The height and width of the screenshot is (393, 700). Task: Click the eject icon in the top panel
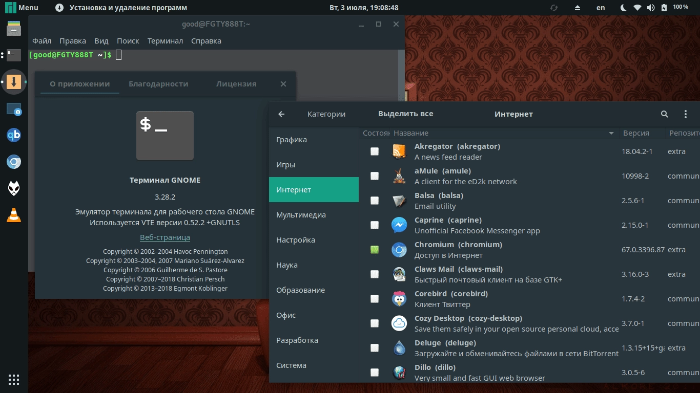tap(578, 8)
